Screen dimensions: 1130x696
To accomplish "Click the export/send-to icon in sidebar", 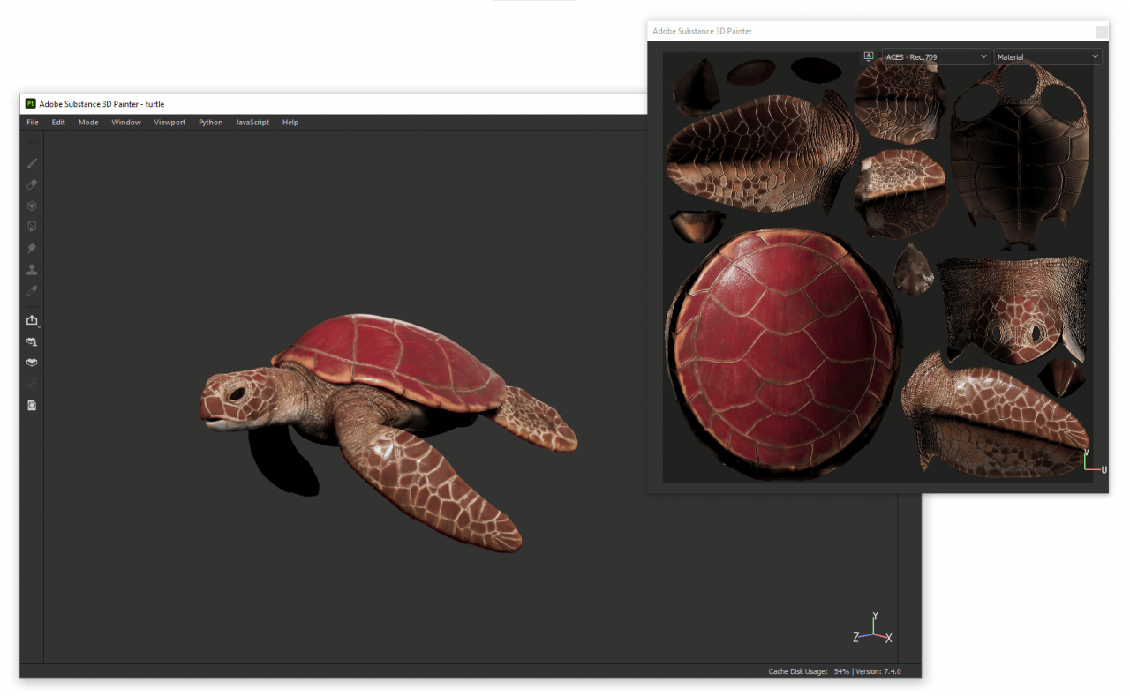I will 32,320.
